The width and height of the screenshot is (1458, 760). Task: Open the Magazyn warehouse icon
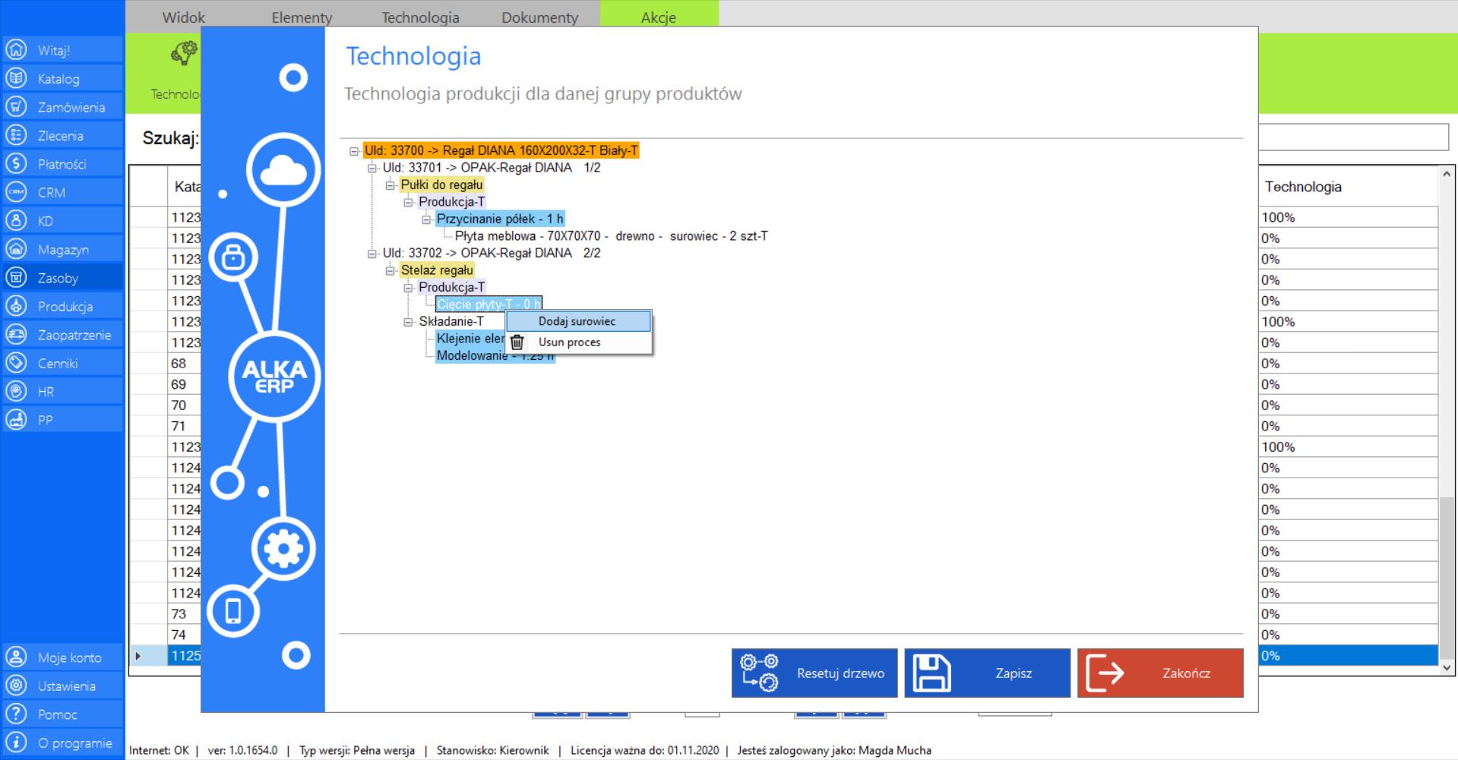click(x=16, y=249)
